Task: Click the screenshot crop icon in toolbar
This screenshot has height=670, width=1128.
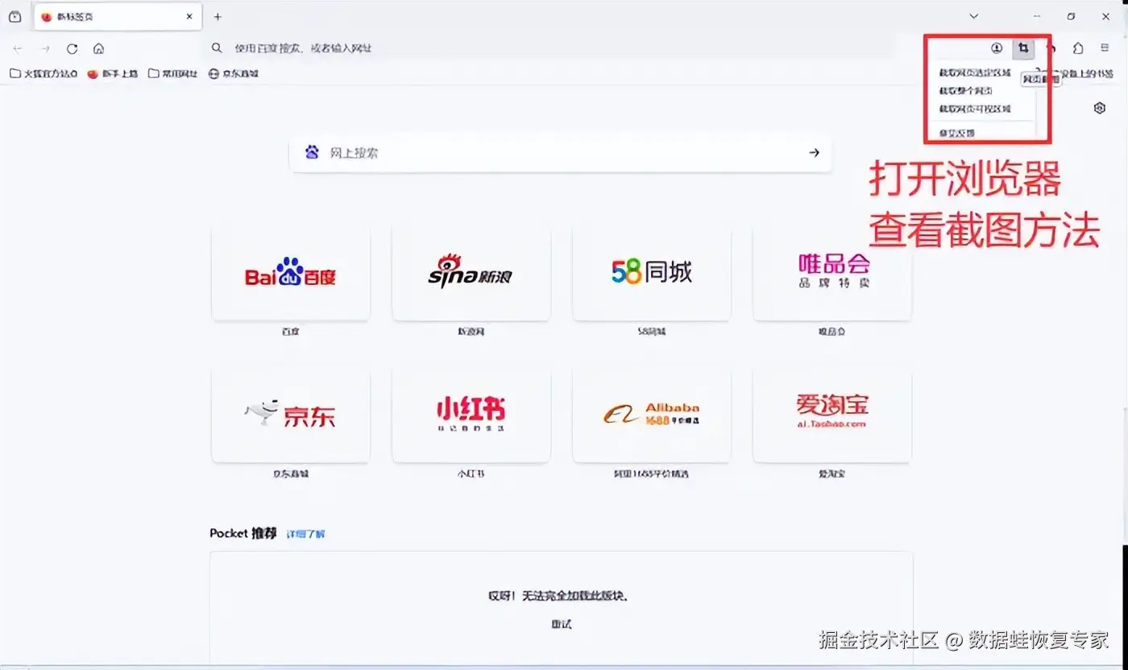Action: [1023, 48]
